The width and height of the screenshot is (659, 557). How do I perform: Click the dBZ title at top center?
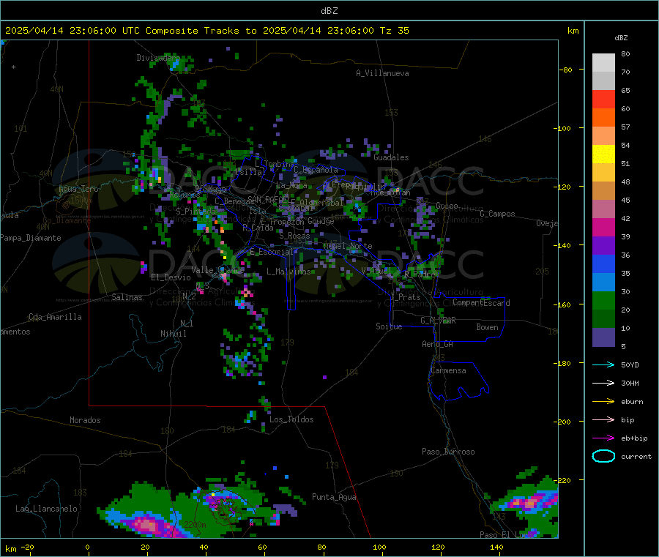point(329,10)
